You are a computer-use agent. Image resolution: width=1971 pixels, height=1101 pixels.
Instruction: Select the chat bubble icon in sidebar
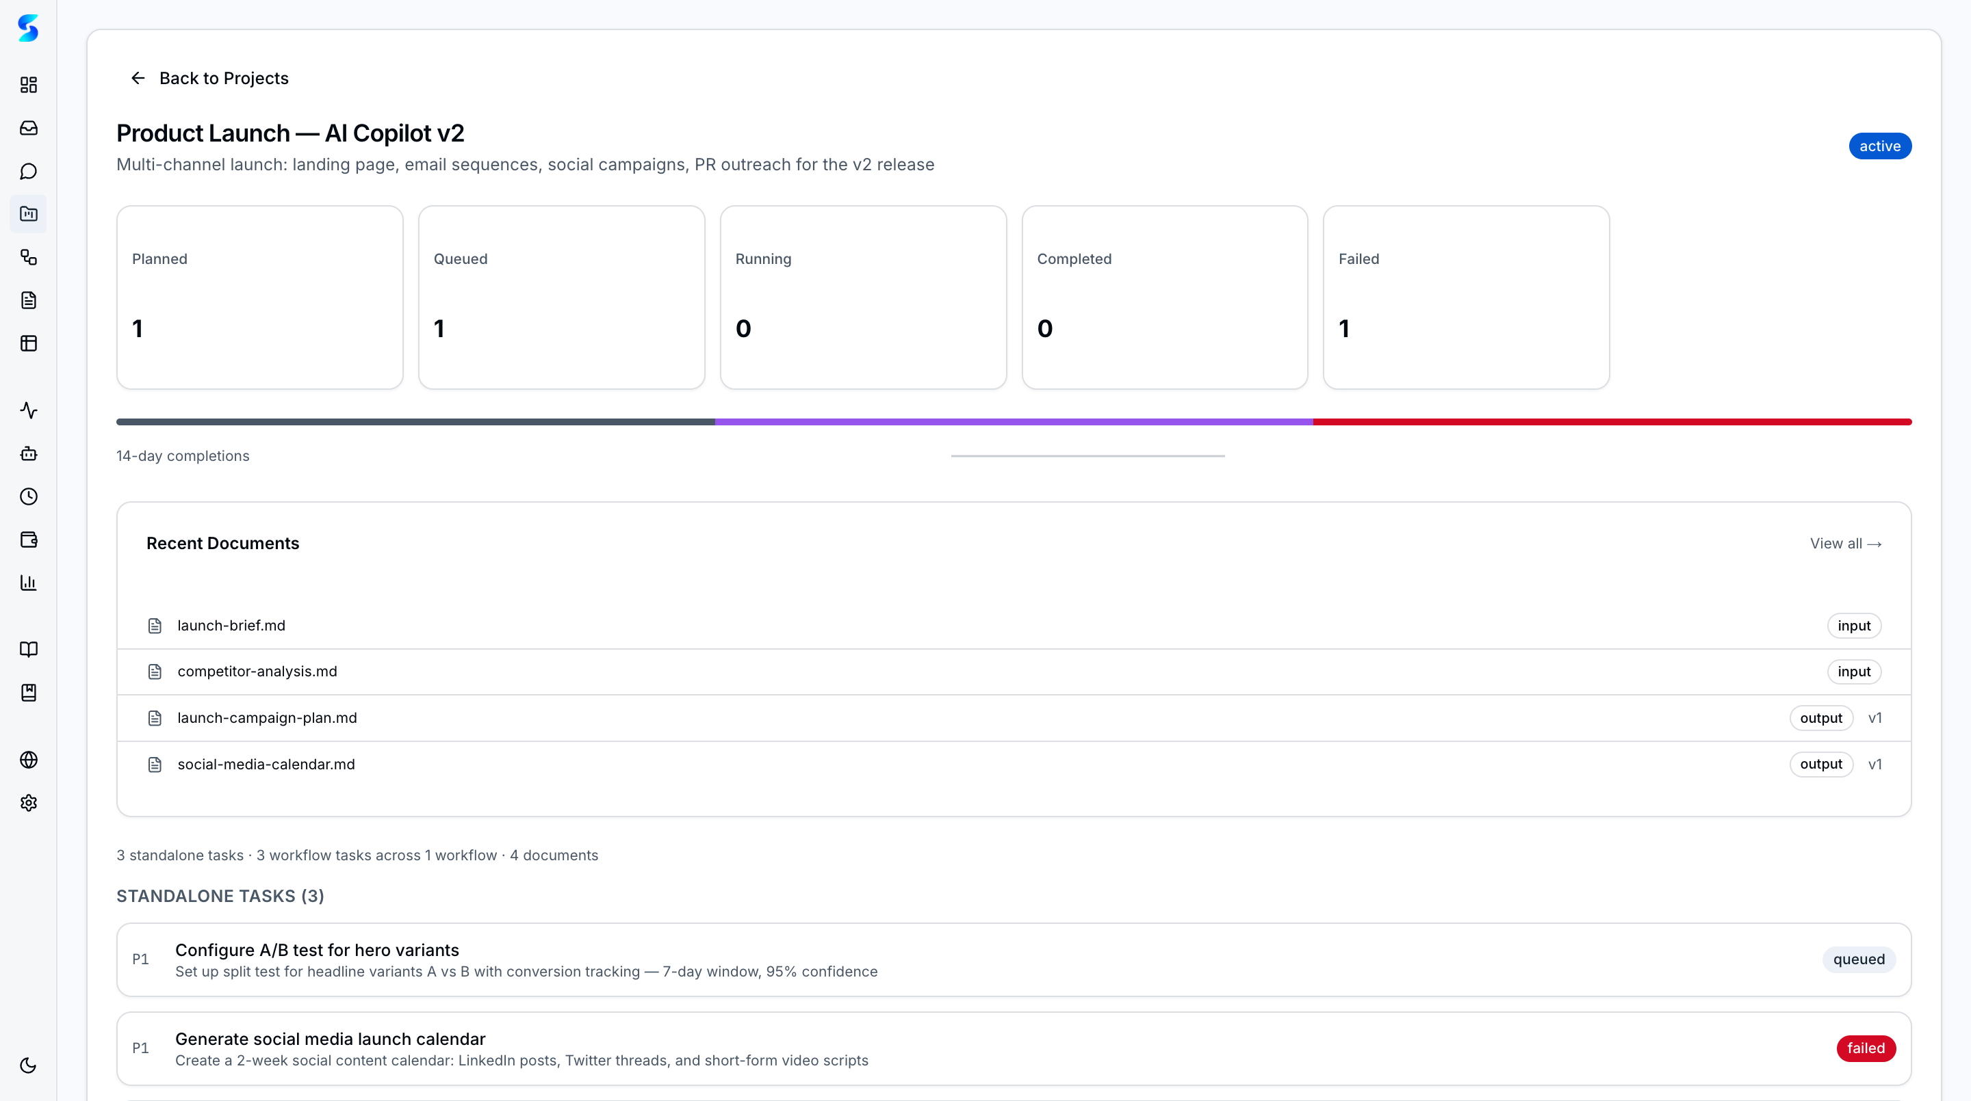pos(28,170)
